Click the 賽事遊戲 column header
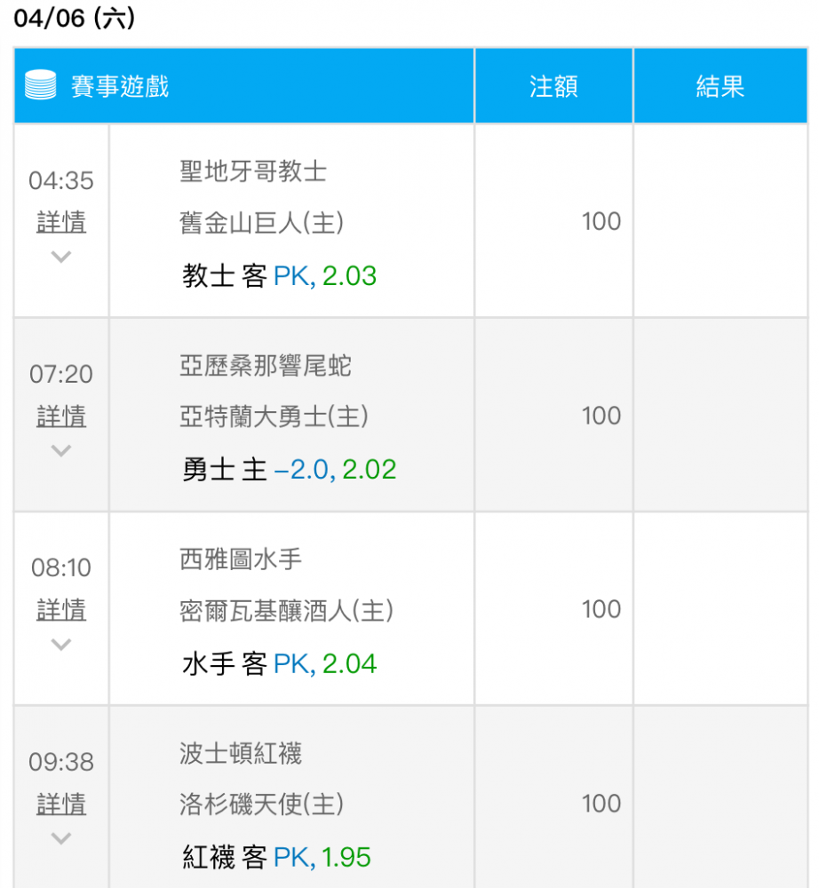This screenshot has width=819, height=888. click(x=120, y=86)
